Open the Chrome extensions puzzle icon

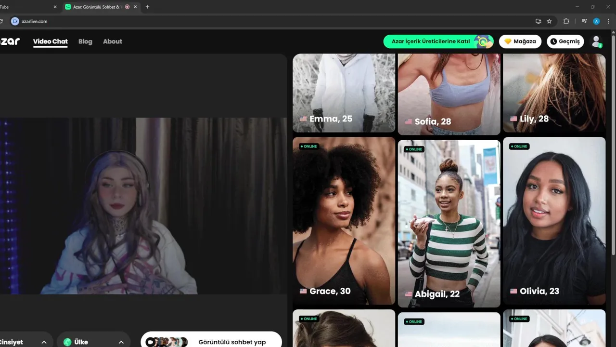click(566, 21)
